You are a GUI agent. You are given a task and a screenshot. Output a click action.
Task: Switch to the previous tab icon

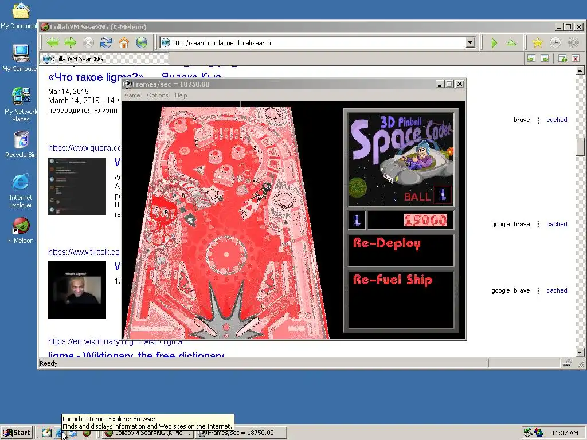[531, 58]
